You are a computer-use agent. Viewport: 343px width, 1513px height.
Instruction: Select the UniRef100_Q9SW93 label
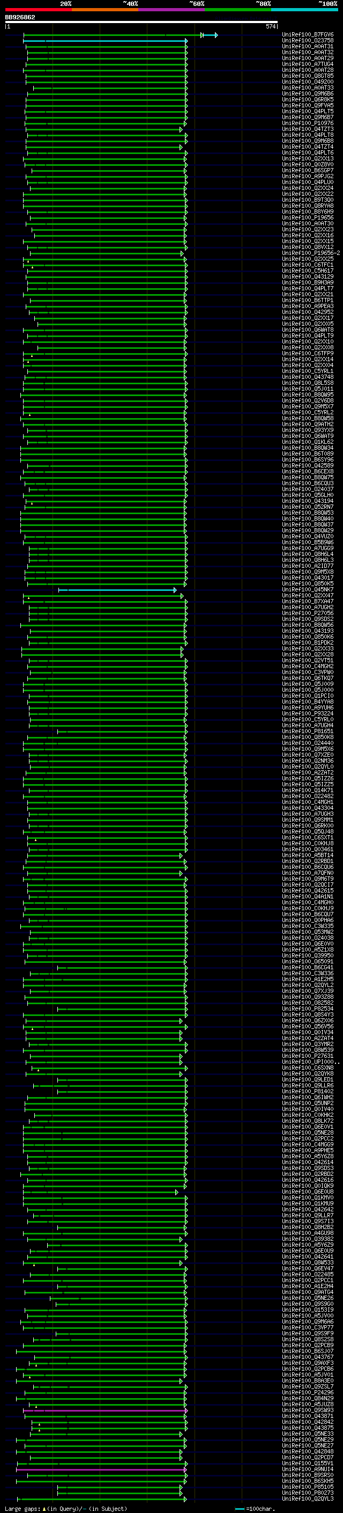[x=307, y=1410]
